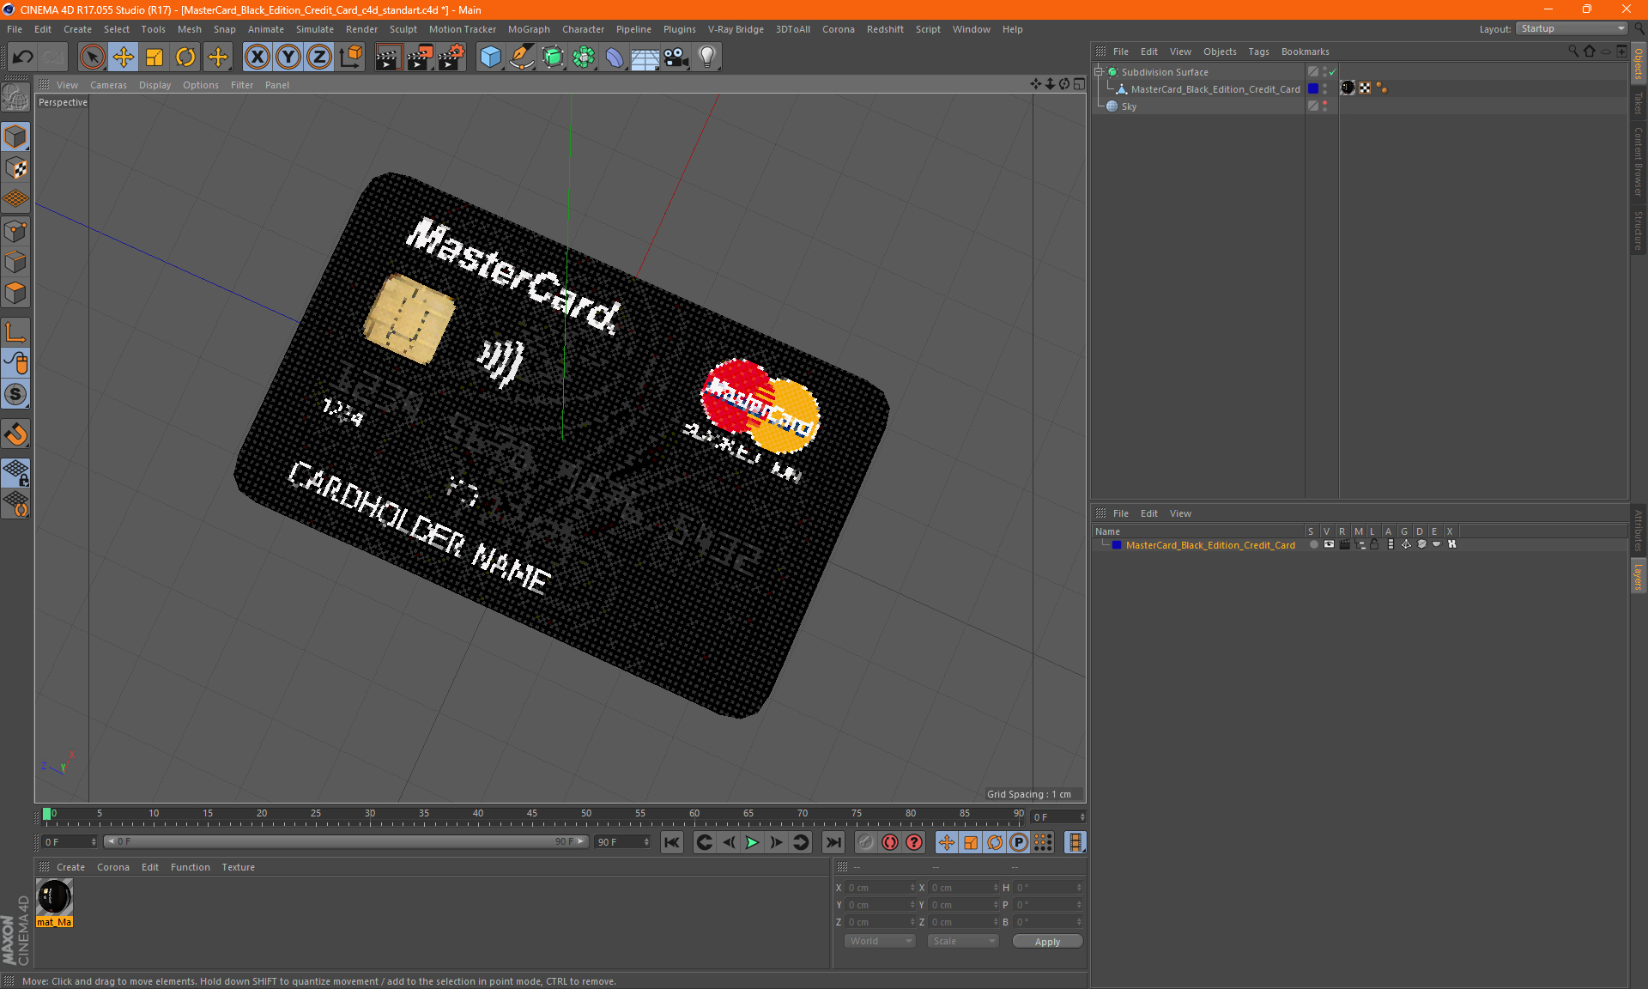Toggle layer View eye icon
Screen dimensions: 1648x989
coord(1329,544)
